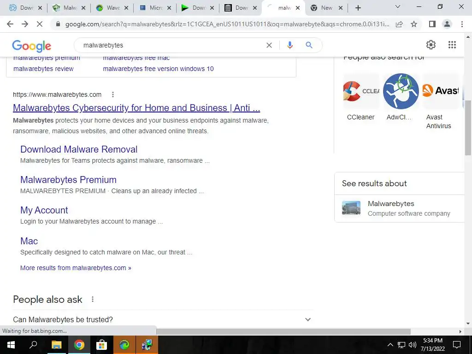Open a new browser tab

coord(358,8)
